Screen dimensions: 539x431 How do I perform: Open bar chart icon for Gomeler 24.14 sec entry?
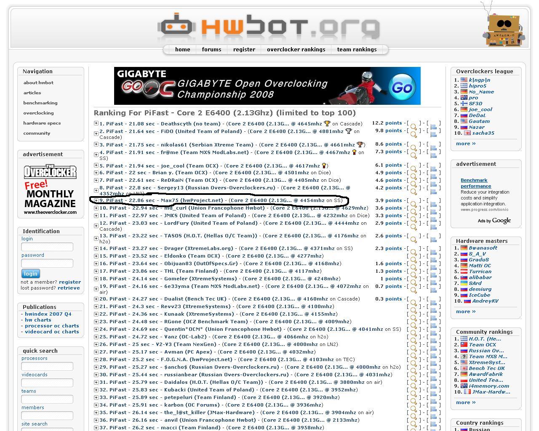434,282
